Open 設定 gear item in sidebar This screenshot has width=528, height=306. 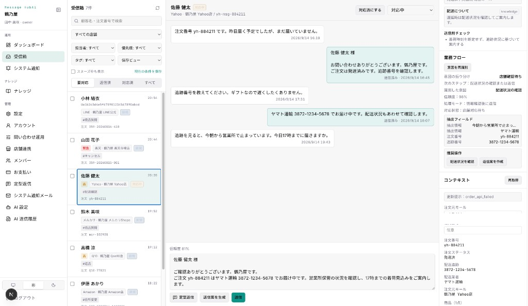[33, 114]
